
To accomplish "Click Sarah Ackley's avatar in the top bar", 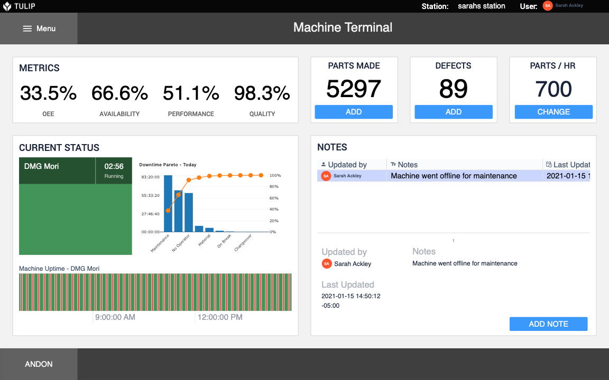I will 547,6.
